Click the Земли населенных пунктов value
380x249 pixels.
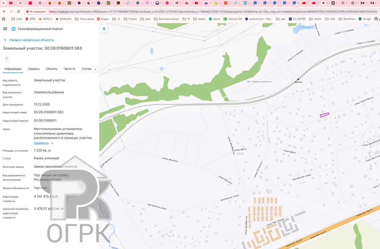pyautogui.click(x=55, y=166)
